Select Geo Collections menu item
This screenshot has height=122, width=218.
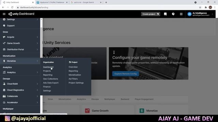pos(50,79)
